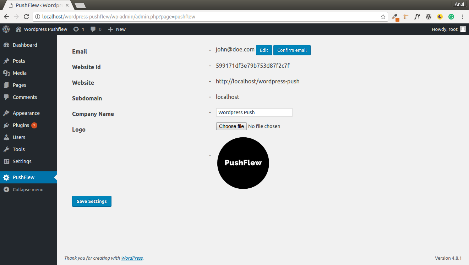This screenshot has height=265, width=469.
Task: Open the WordPress link in the footer
Action: click(132, 258)
